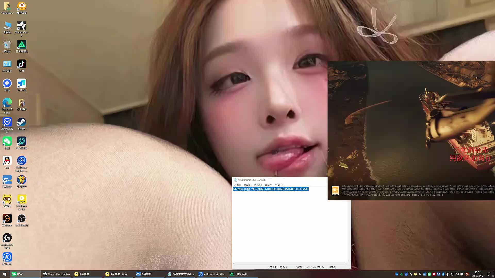This screenshot has width=495, height=278.
Task: Click the highlighted text line in Notepad
Action: 270,189
